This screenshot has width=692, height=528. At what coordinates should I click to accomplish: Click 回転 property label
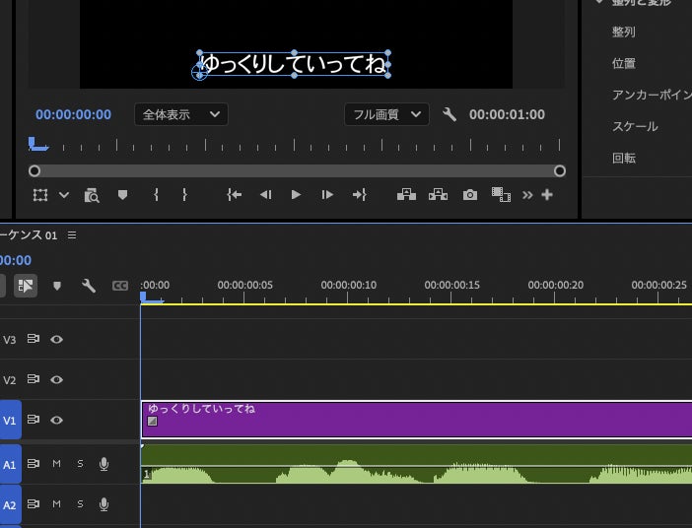[624, 158]
